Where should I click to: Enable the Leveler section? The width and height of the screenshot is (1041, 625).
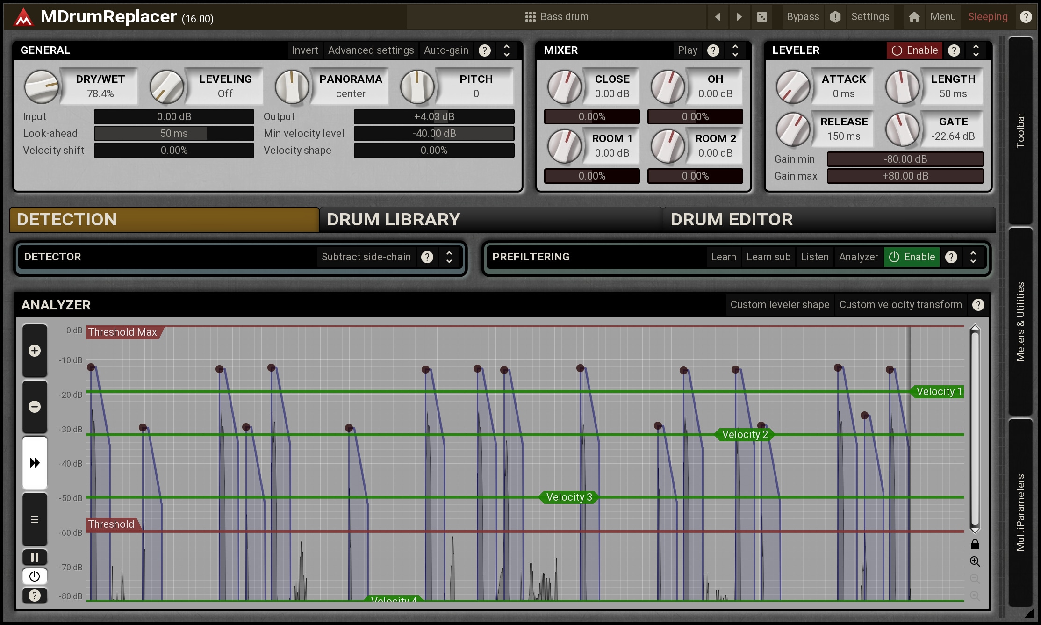pos(915,50)
